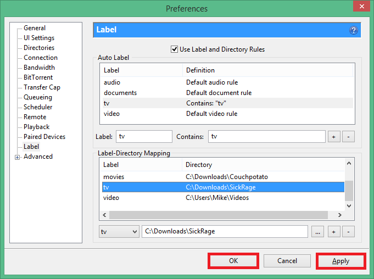The width and height of the screenshot is (374, 279).
Task: Expand the Advanced tree node
Action: click(18, 157)
